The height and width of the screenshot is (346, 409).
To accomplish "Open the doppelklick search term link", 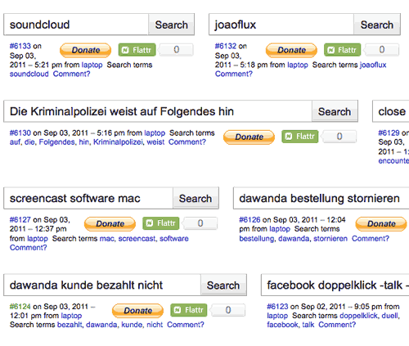I will point(358,316).
